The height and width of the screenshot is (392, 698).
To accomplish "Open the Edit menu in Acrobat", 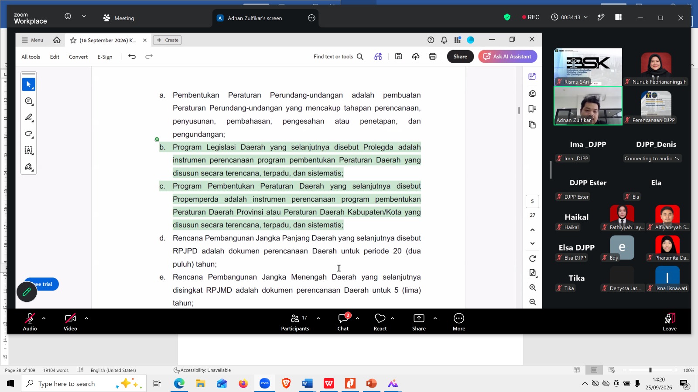I will pos(55,57).
